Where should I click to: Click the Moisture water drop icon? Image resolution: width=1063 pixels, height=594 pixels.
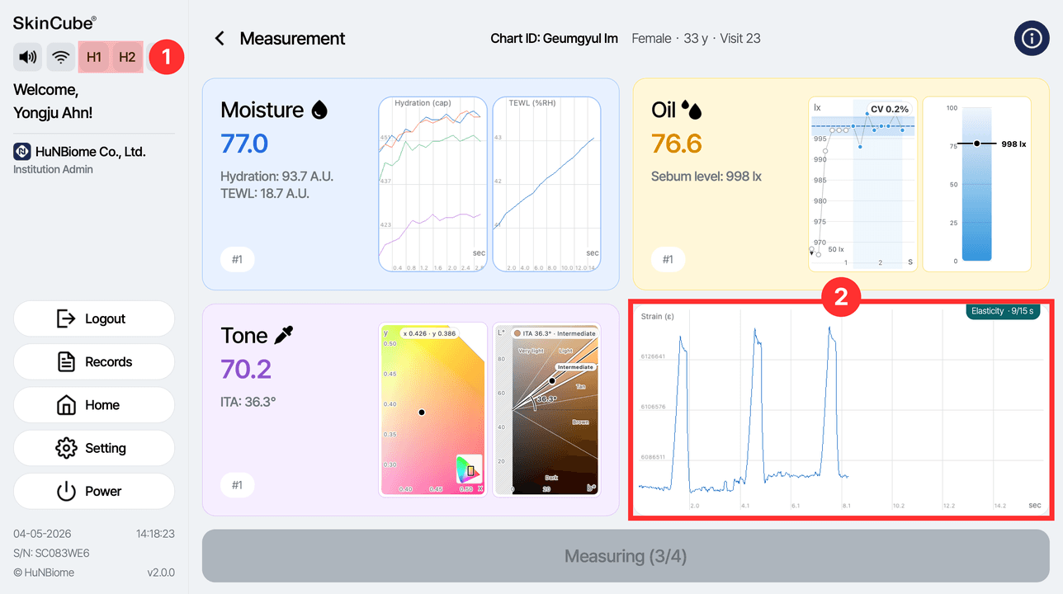[x=319, y=110]
